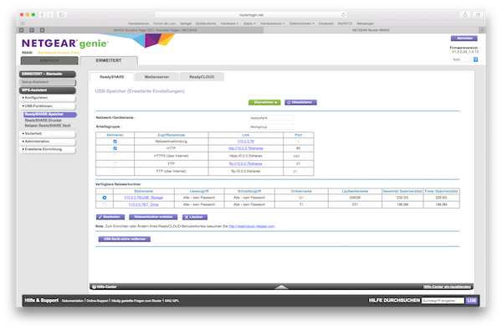
Task: Select the ReadySHARE content tab
Action: [x=112, y=77]
